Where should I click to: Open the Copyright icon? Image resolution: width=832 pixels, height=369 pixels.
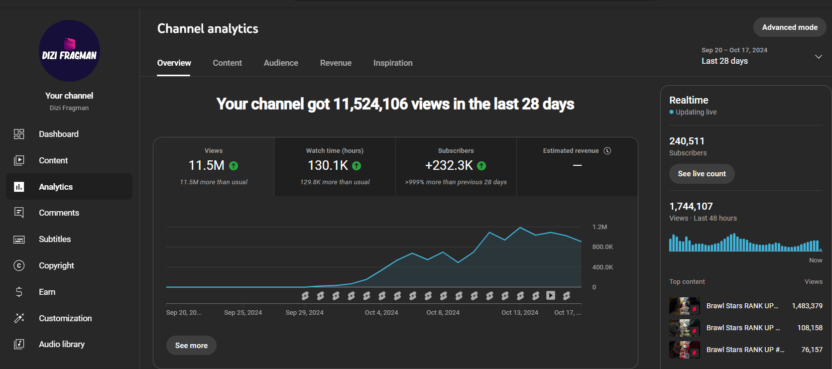click(19, 265)
